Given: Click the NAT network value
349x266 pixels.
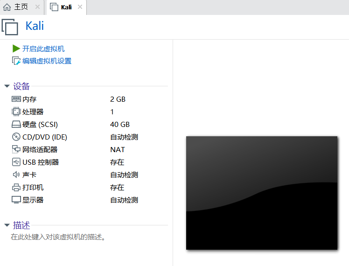Looking at the screenshot, I should (118, 150).
